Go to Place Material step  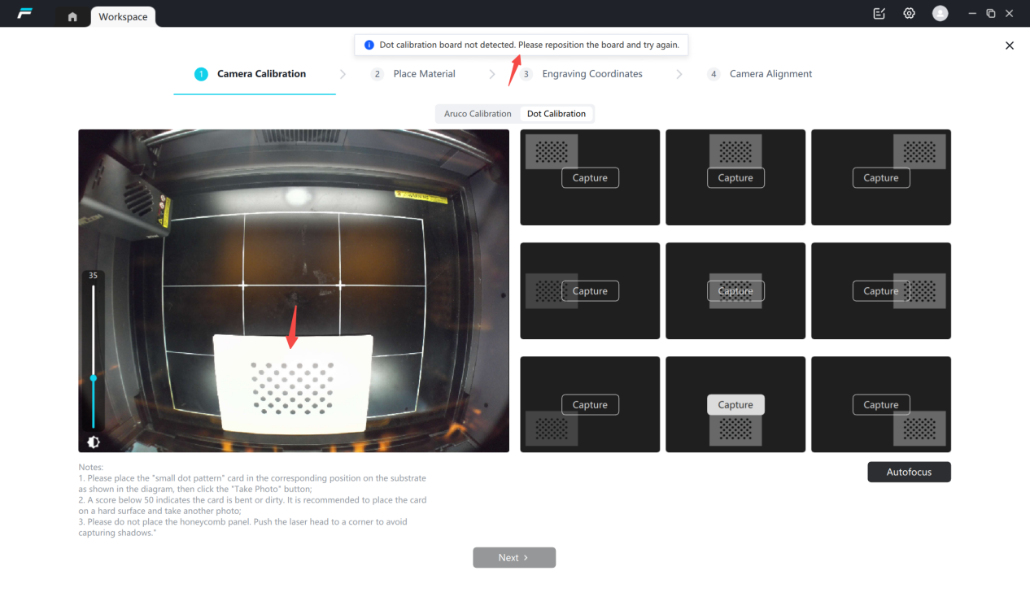[423, 74]
